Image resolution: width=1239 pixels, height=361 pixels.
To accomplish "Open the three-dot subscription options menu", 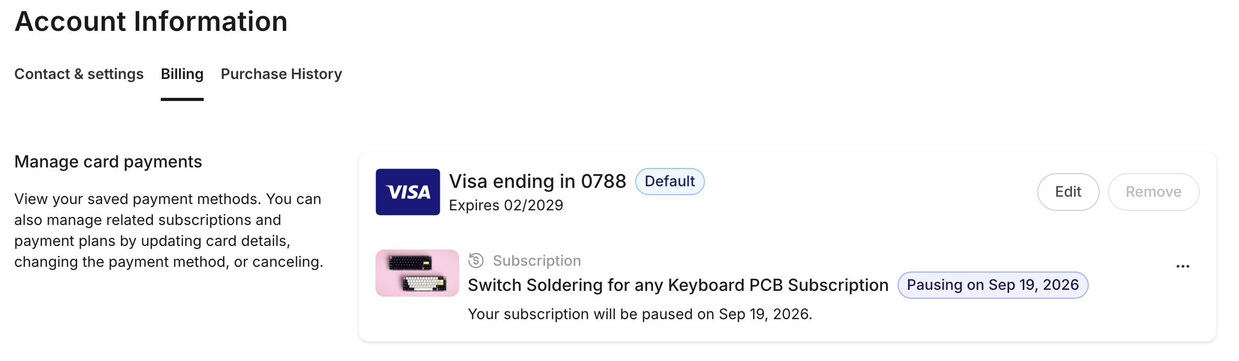I will [1182, 266].
